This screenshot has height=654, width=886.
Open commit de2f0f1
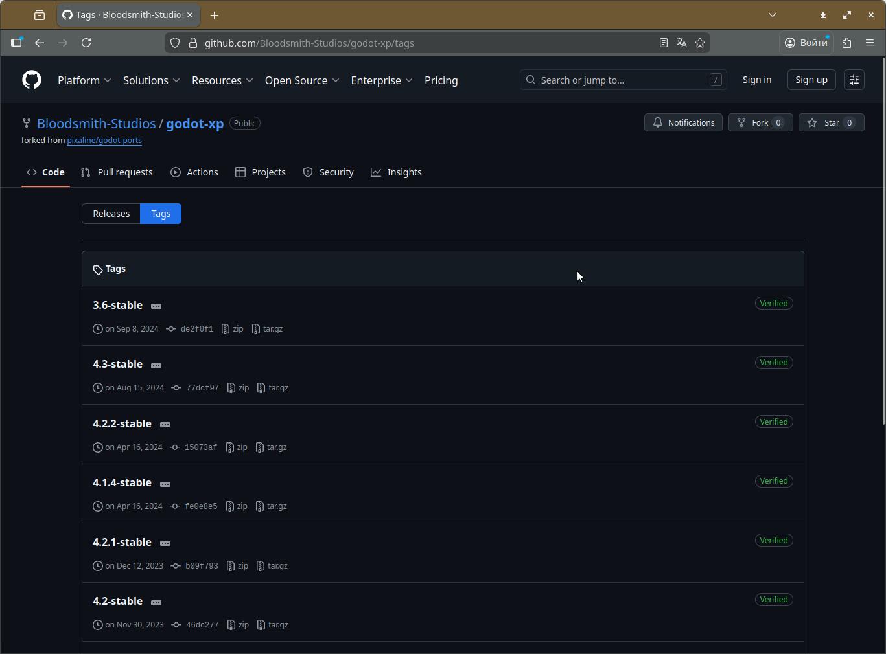coord(197,329)
